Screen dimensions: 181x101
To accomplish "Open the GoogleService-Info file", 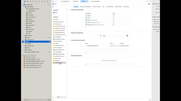I will point(34,9).
